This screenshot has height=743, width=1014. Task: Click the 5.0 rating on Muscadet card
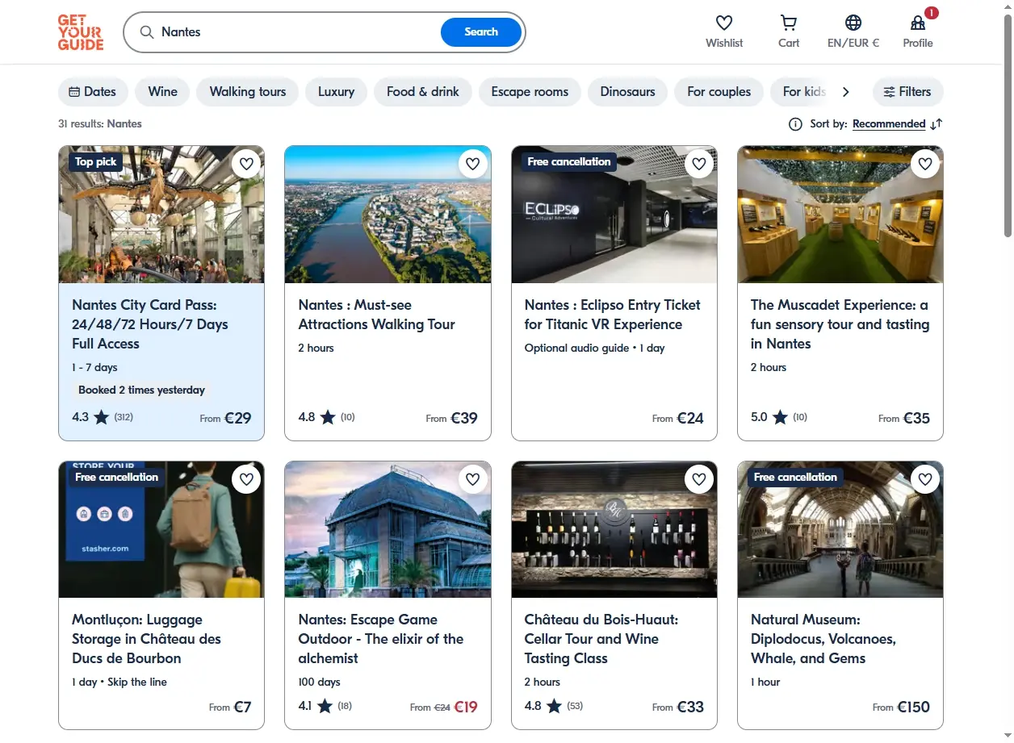(769, 417)
